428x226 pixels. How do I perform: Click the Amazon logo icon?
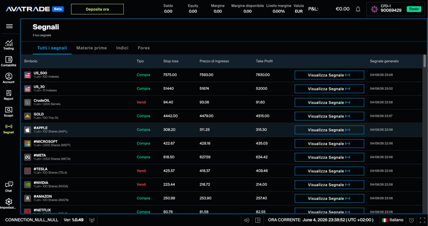coord(27,198)
